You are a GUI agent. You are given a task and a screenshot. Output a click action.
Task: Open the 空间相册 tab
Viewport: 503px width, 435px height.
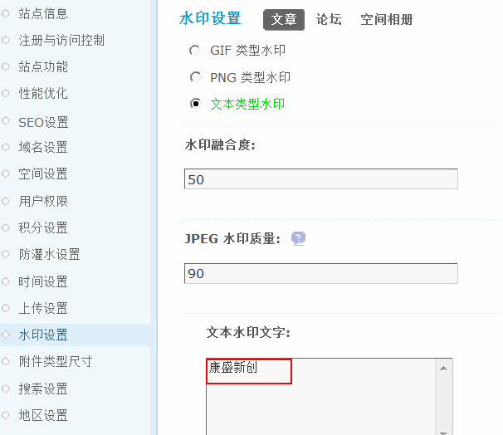click(386, 20)
